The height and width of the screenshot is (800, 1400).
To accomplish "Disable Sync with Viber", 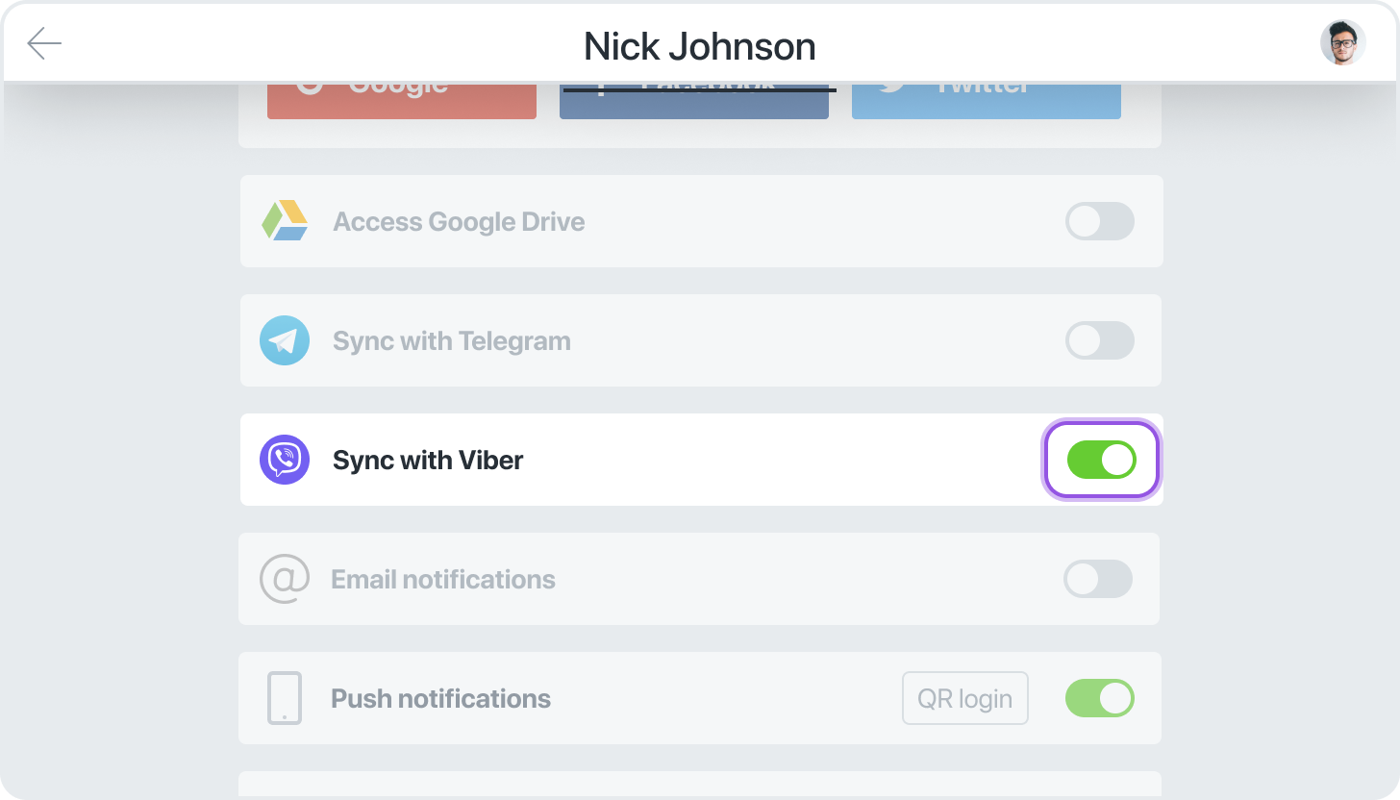I will 1102,460.
